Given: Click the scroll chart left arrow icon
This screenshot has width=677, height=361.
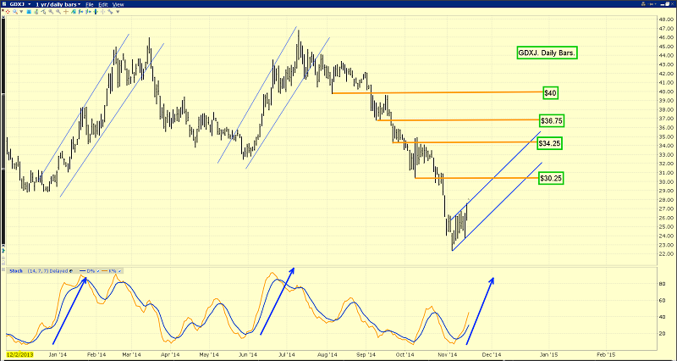Looking at the screenshot, I should coord(80,12).
